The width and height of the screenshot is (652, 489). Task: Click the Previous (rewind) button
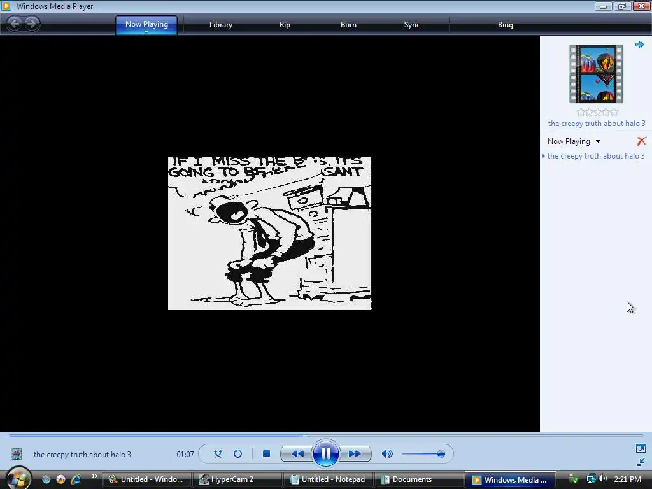tap(297, 453)
